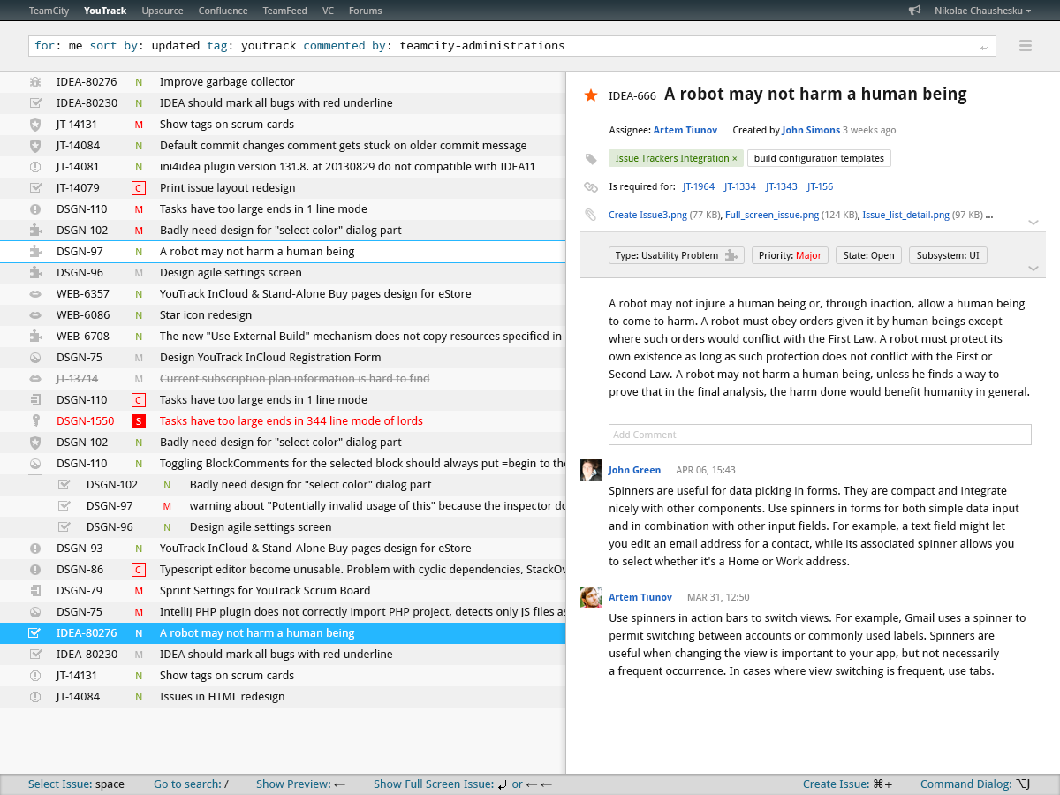Click bug icon on Improve garbage collector row
Image resolution: width=1060 pixels, height=795 pixels.
point(35,81)
